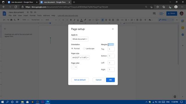Open Last edit was seconds ago link
The width and height of the screenshot is (186, 104).
(x=68, y=16)
